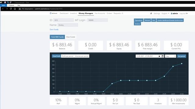195x109 pixels.
Task: Click the $ 1 000.00 Min investments card
Action: tap(179, 101)
